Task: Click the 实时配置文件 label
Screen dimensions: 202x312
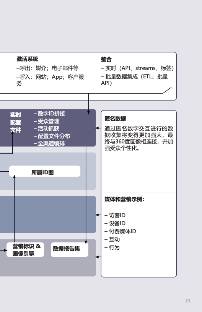Action: click(16, 122)
